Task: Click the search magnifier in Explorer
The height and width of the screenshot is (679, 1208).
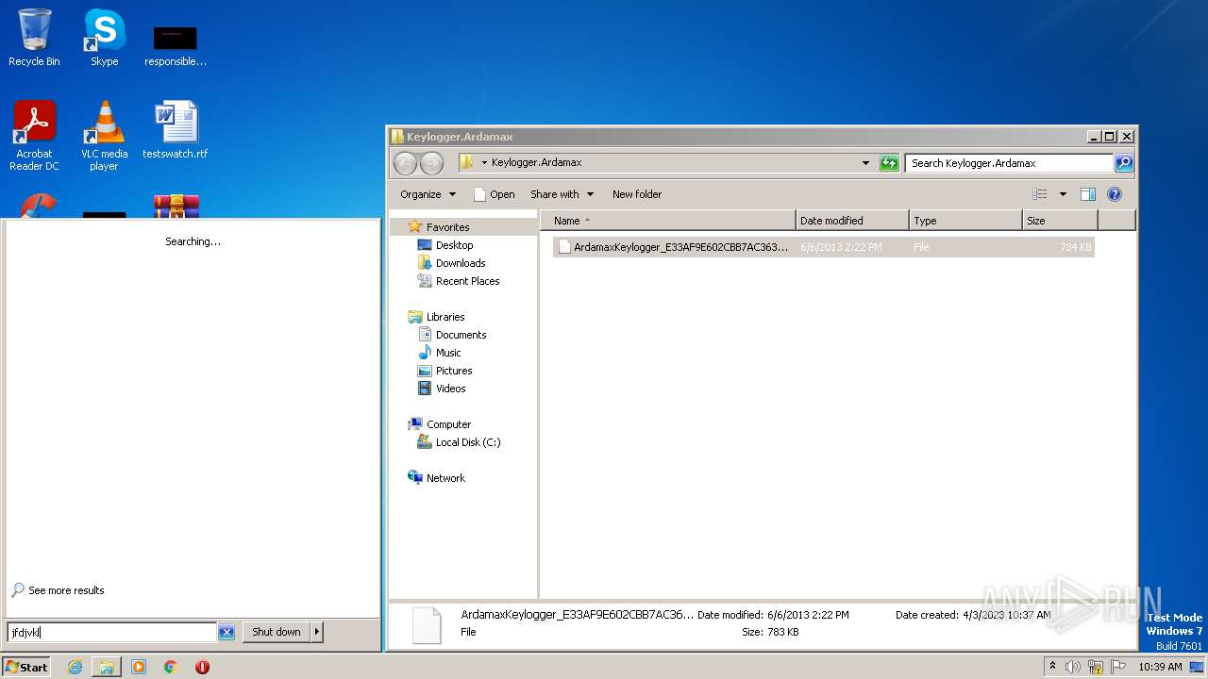Action: point(1123,163)
